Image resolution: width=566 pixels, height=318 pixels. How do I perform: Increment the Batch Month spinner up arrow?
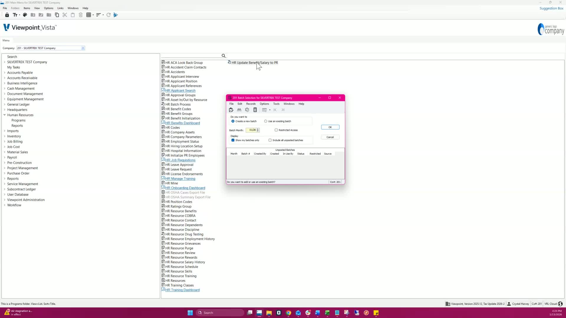tap(258, 129)
